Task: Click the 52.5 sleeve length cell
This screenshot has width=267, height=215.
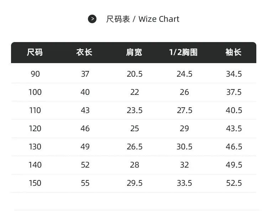Action: click(x=234, y=183)
